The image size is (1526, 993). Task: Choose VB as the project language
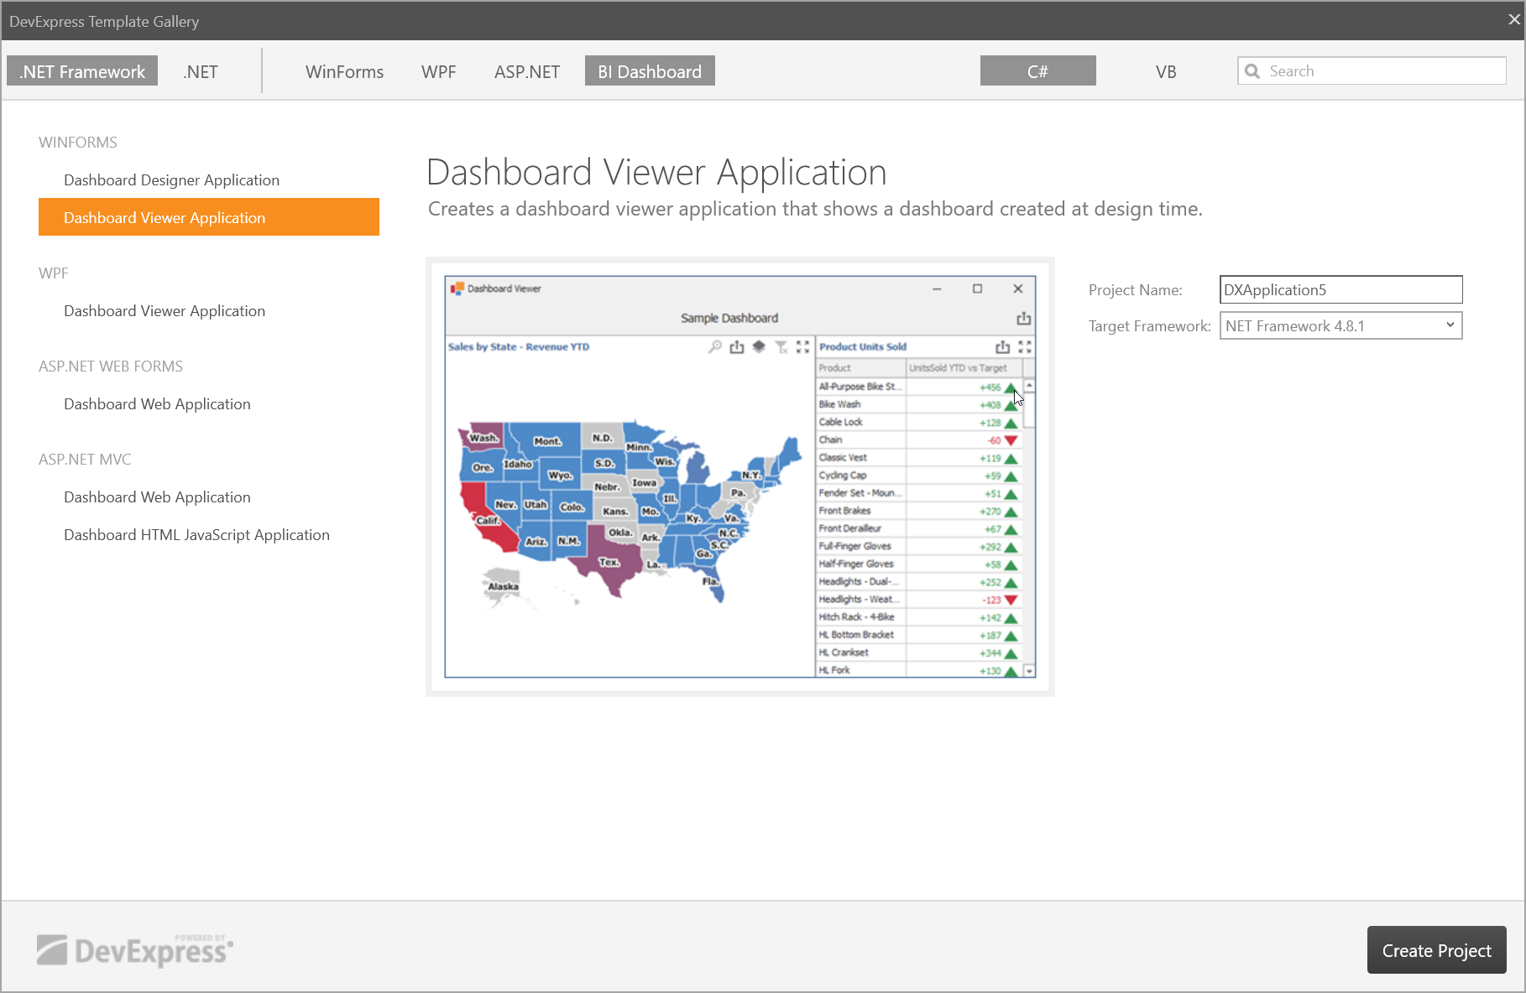(1166, 71)
